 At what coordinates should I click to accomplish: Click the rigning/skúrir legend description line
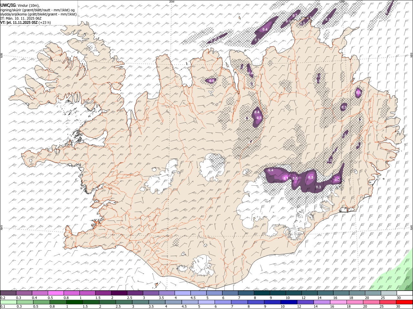click(37, 10)
